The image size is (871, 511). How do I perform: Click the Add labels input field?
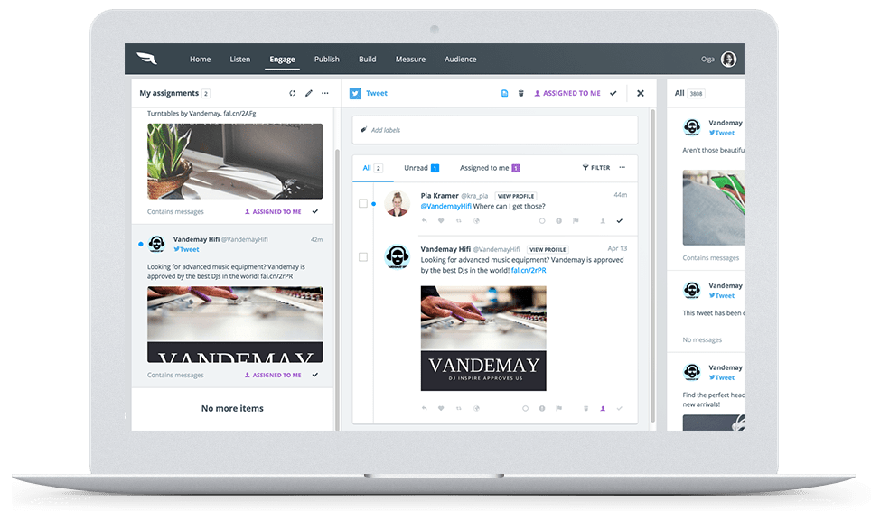[x=494, y=130]
